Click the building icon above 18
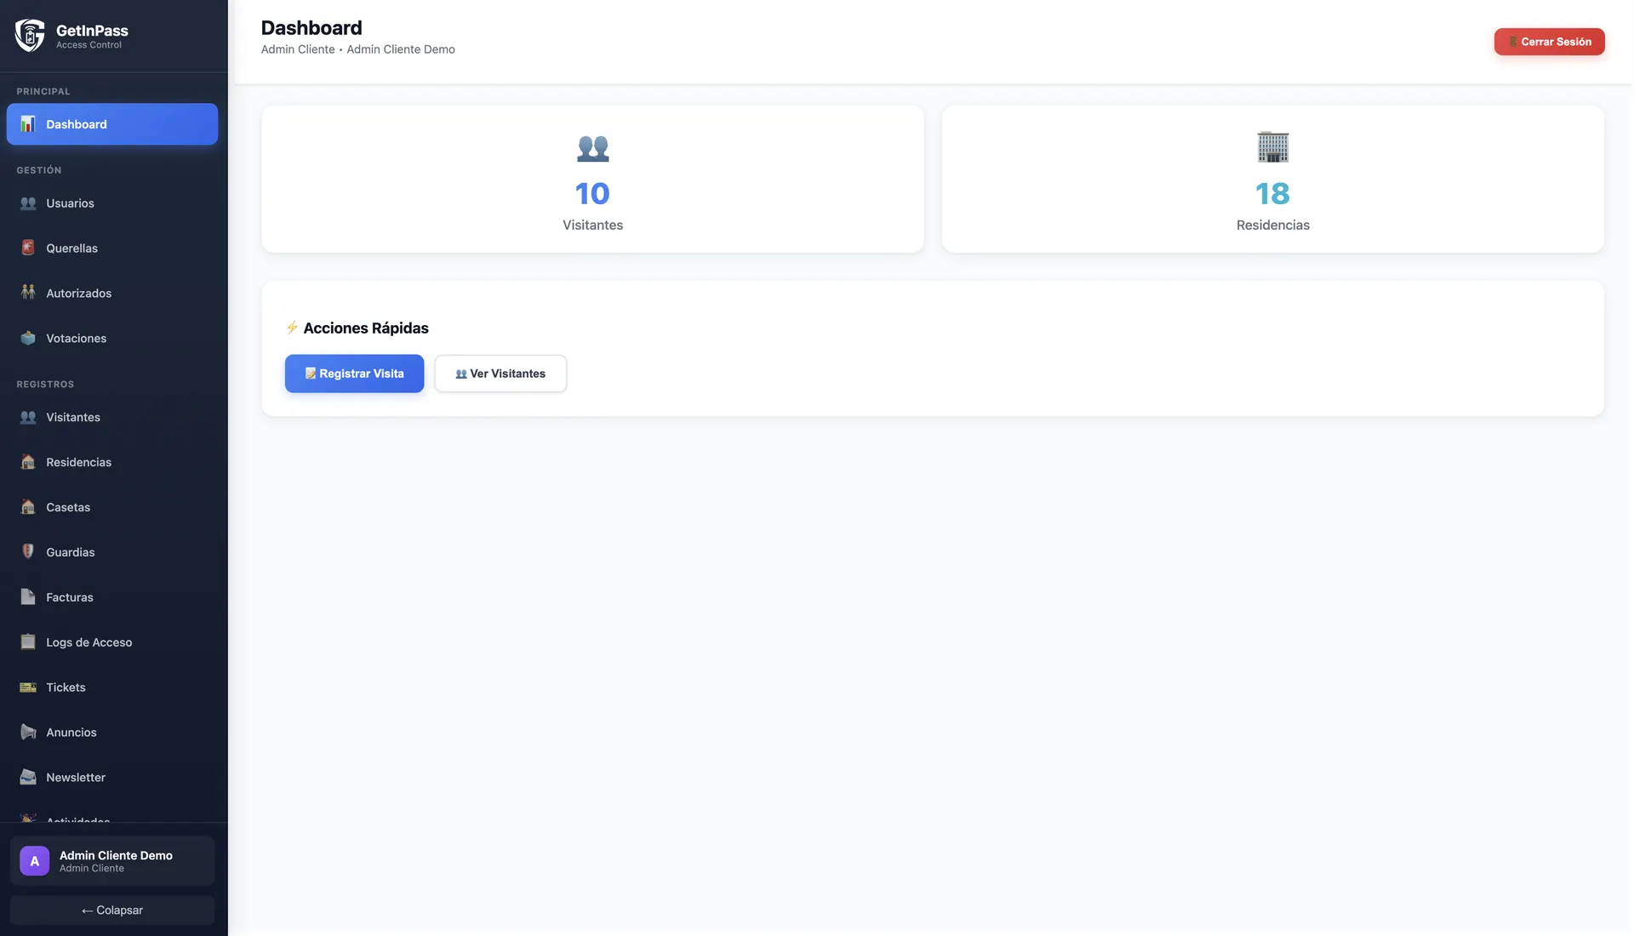 pyautogui.click(x=1273, y=147)
